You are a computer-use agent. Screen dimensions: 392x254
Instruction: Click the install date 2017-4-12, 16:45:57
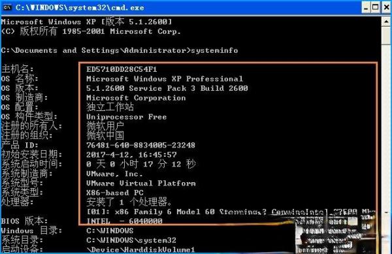pyautogui.click(x=131, y=155)
